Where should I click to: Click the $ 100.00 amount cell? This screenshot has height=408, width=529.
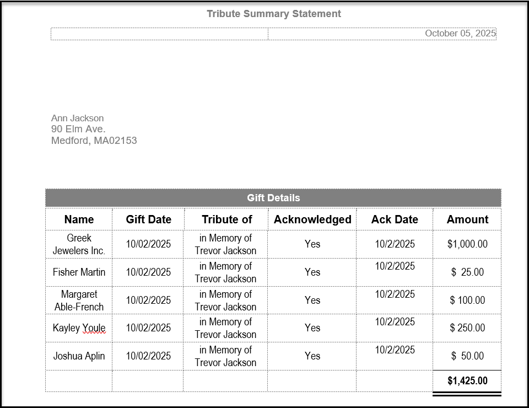point(467,300)
